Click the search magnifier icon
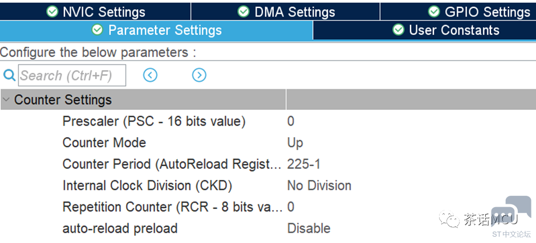The image size is (536, 243). (9, 75)
